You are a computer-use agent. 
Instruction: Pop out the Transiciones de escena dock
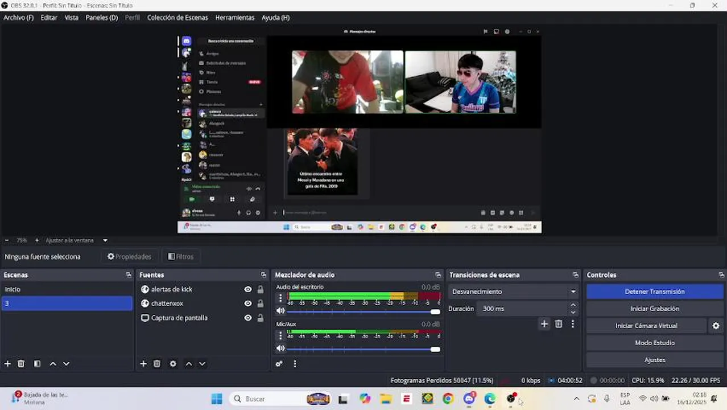(575, 275)
